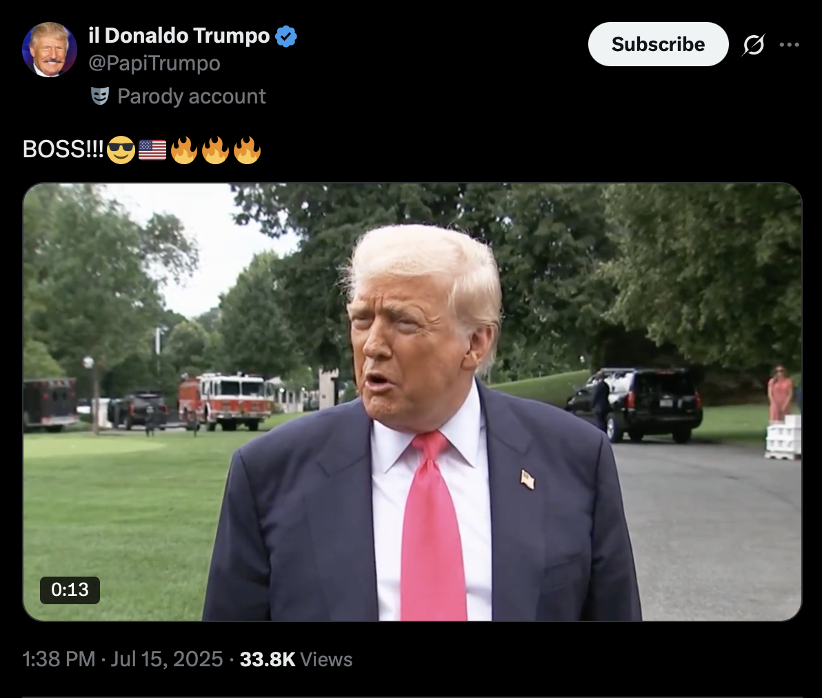This screenshot has width=822, height=698.
Task: Click the middle fire emoji
Action: (x=215, y=150)
